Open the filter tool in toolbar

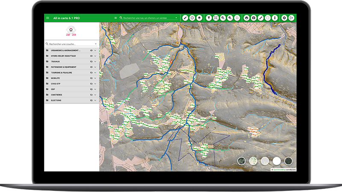tap(209, 18)
